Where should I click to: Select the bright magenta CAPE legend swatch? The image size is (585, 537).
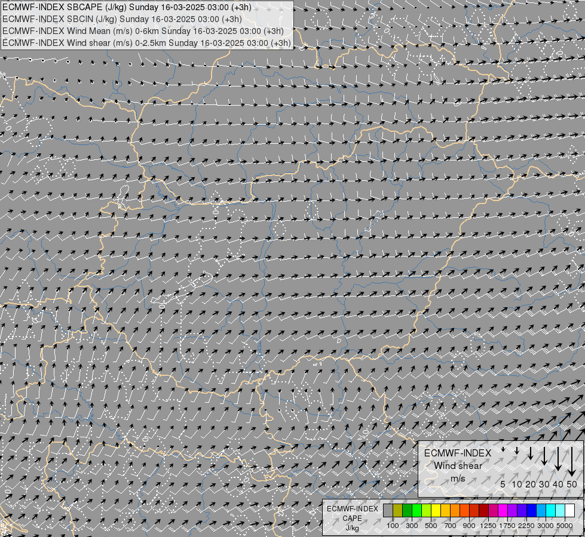pyautogui.click(x=503, y=511)
